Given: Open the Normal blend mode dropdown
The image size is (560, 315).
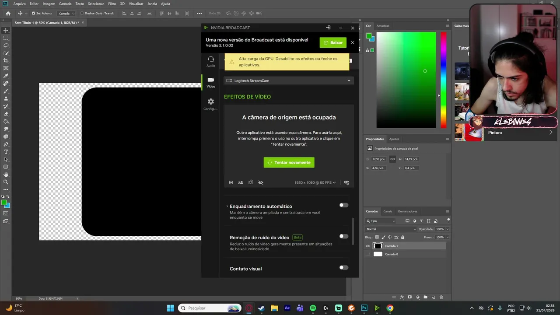Looking at the screenshot, I should coord(391,229).
